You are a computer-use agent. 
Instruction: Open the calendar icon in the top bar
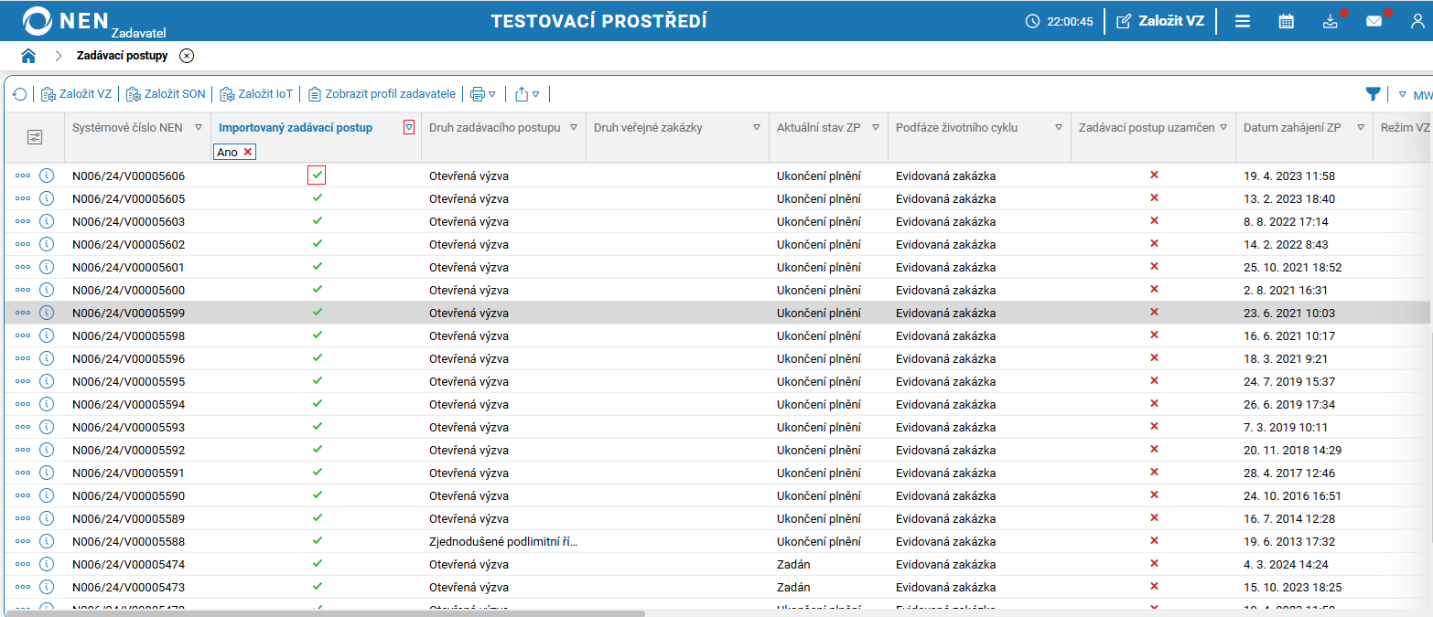click(x=1286, y=20)
